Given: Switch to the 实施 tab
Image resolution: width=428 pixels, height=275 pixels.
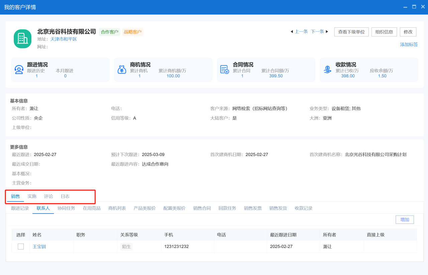Looking at the screenshot, I should (32, 196).
